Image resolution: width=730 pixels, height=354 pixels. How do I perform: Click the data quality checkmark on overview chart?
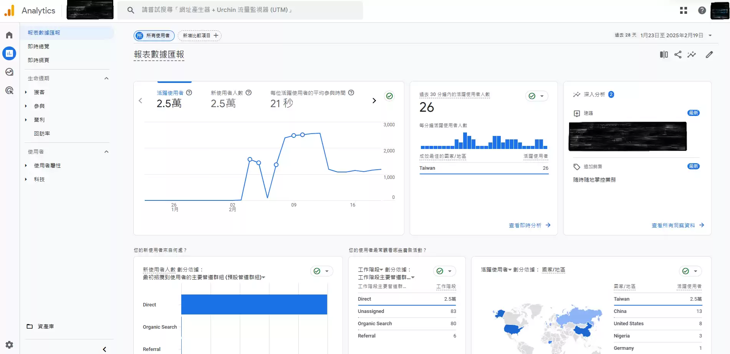coord(389,96)
